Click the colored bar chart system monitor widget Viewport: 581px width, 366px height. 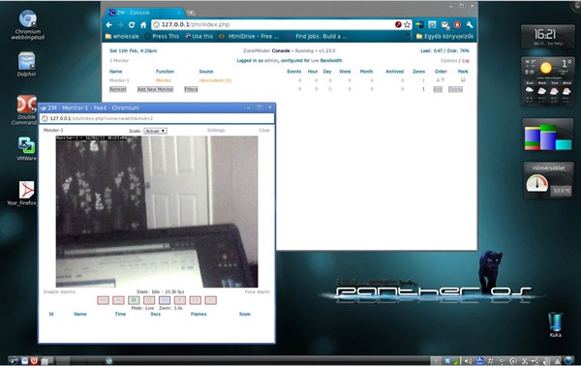coord(548,136)
